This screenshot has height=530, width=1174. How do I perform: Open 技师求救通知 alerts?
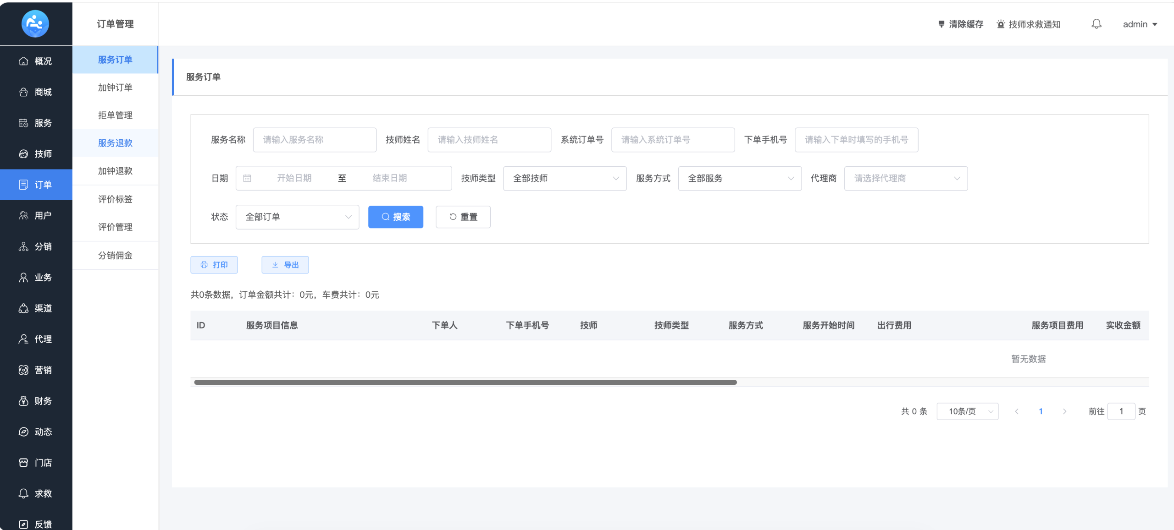tap(1029, 24)
